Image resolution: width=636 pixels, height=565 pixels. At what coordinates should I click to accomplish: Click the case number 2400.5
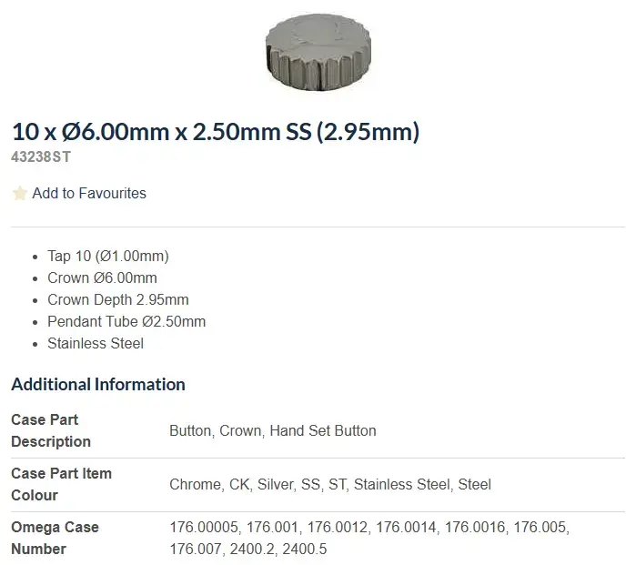point(304,549)
